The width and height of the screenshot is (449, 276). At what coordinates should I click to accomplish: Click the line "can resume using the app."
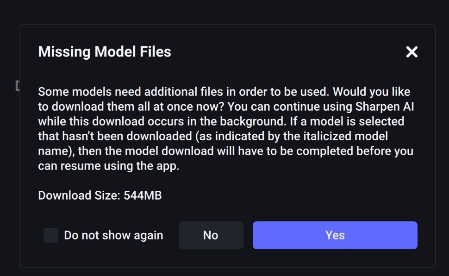click(108, 166)
